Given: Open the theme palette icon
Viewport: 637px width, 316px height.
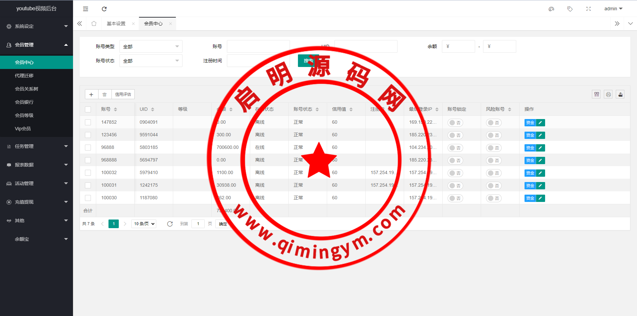Looking at the screenshot, I should tap(551, 9).
